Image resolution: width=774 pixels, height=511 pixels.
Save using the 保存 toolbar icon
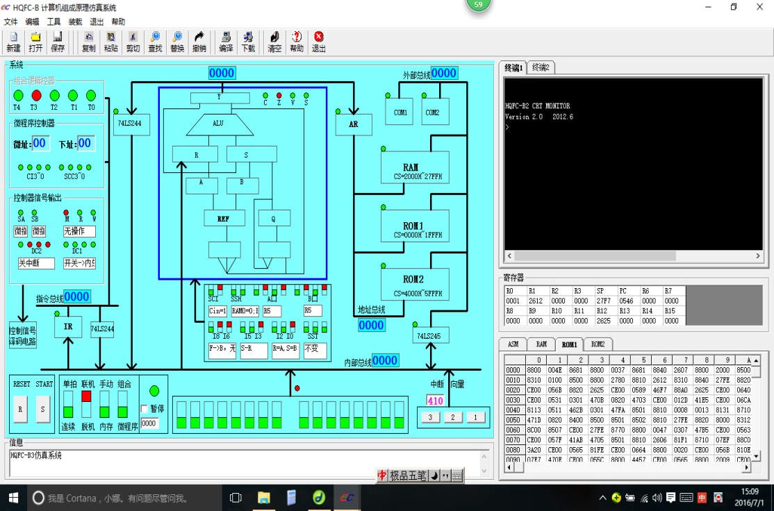pyautogui.click(x=58, y=42)
